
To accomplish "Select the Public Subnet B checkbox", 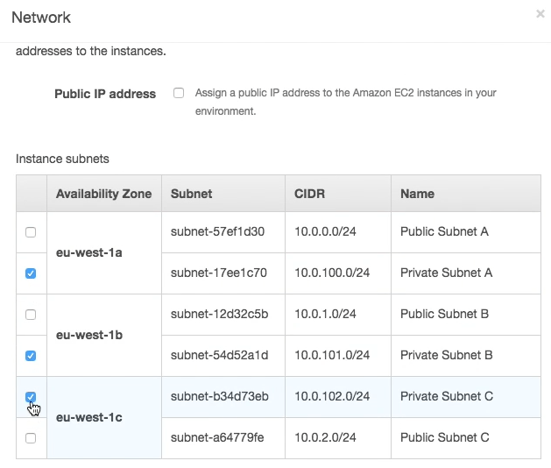I will coord(31,314).
